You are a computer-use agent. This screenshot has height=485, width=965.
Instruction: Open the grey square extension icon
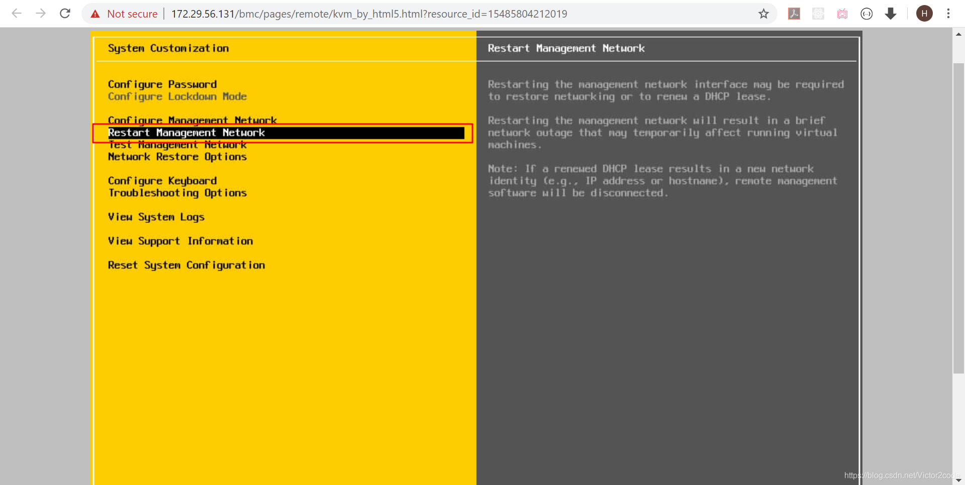818,14
